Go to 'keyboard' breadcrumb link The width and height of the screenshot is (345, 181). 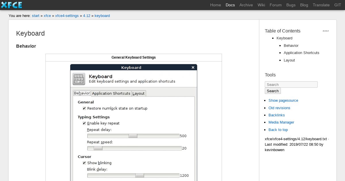[x=102, y=16]
